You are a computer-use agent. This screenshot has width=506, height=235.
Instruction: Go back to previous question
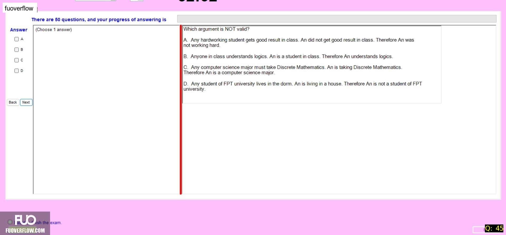[13, 102]
